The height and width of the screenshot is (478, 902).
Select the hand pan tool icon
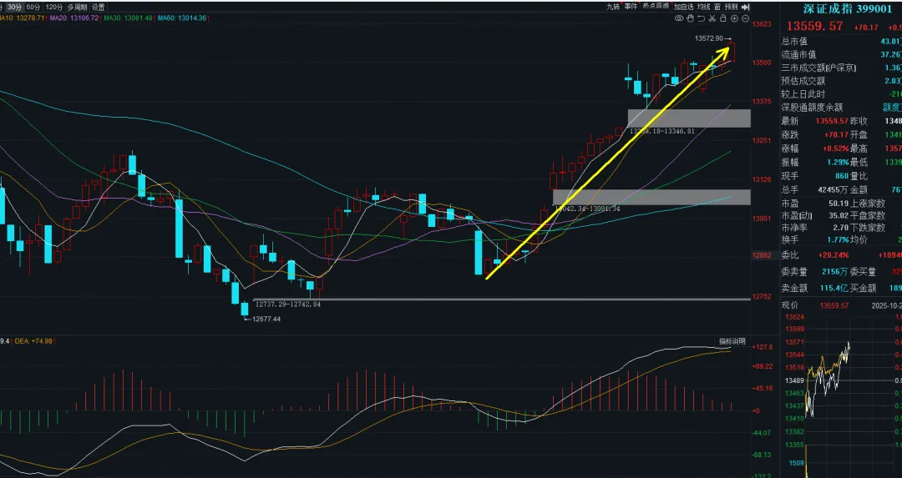tap(691, 18)
